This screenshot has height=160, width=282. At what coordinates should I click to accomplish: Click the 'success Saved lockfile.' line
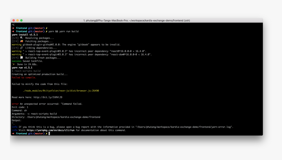coord(27,61)
